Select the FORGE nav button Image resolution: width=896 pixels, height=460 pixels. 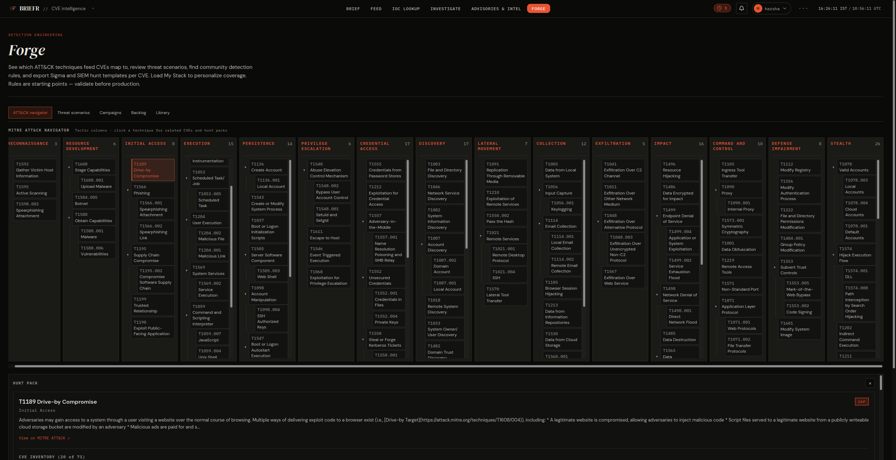[x=538, y=9]
